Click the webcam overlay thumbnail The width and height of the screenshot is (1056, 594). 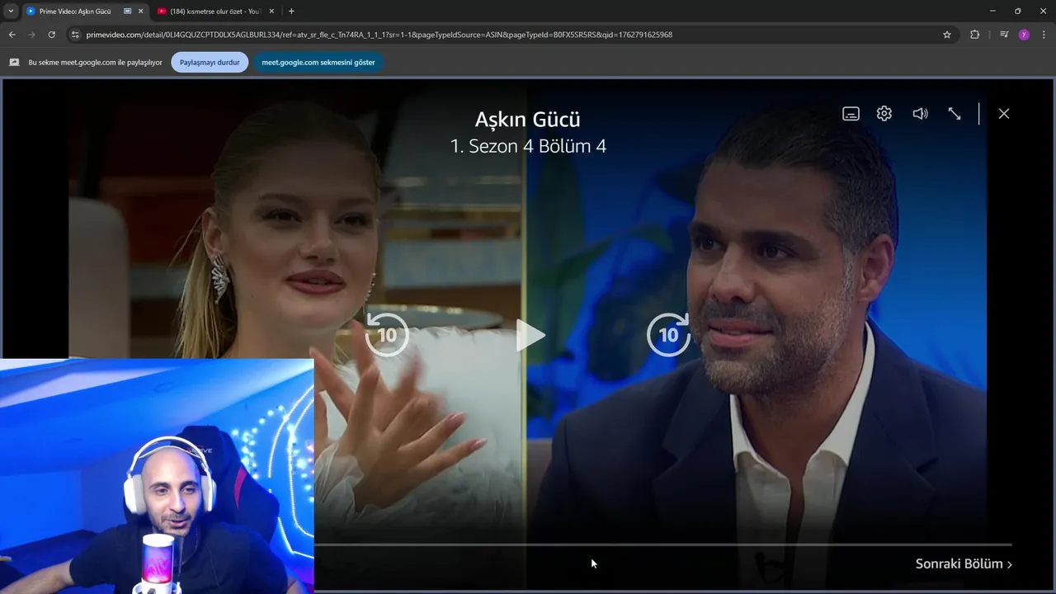tap(157, 476)
